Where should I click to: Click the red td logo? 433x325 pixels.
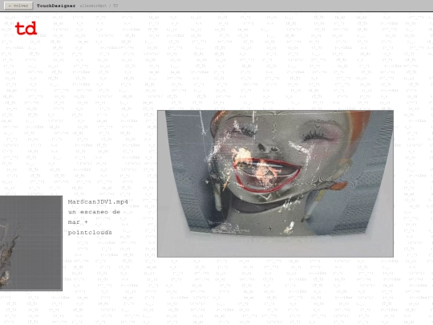click(26, 28)
